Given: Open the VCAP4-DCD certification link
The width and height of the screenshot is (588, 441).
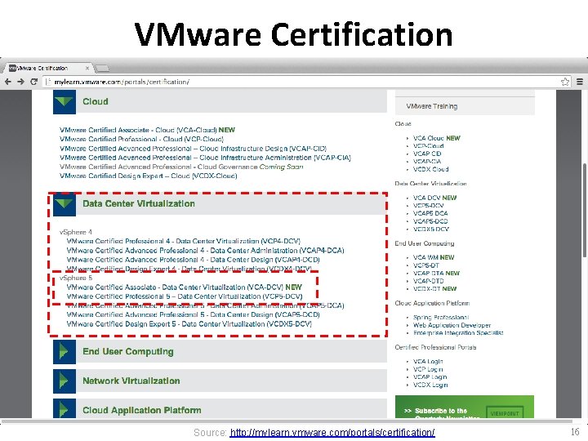Looking at the screenshot, I should pyautogui.click(x=193, y=260).
